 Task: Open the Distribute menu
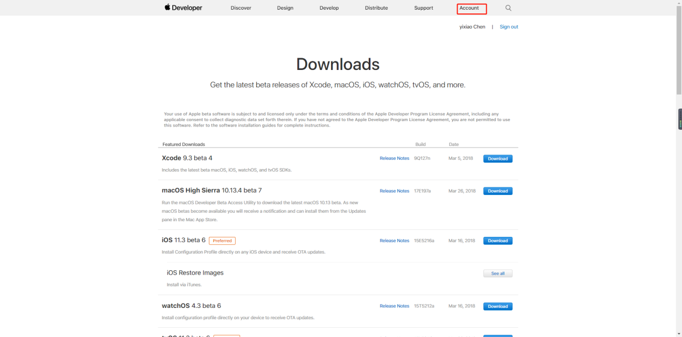(376, 8)
